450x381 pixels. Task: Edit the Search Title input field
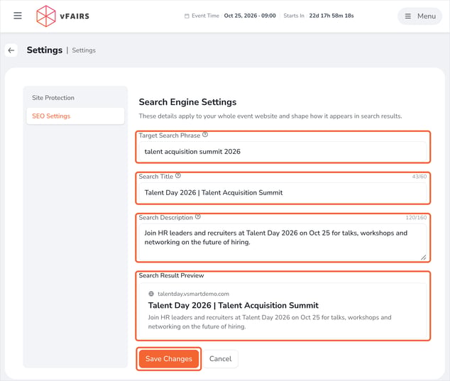(x=282, y=192)
